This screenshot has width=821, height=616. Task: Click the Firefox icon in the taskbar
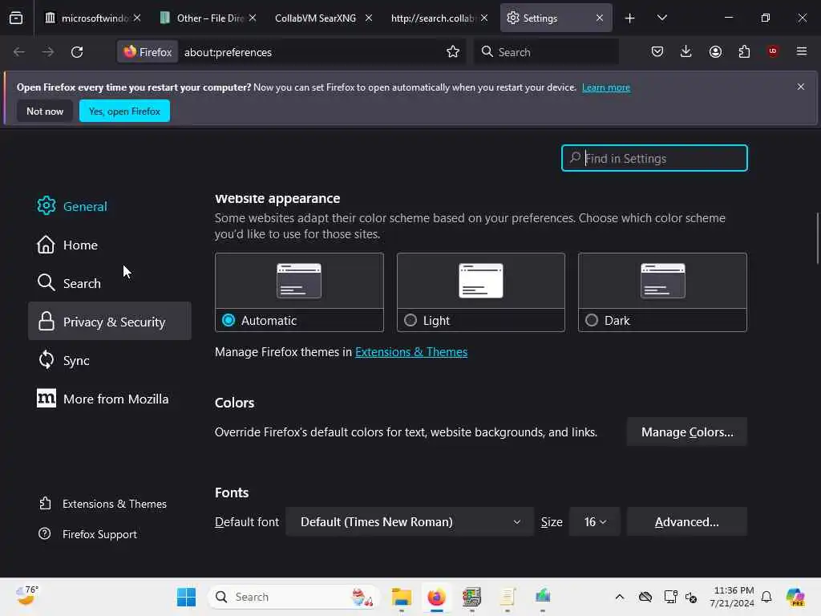tap(436, 597)
